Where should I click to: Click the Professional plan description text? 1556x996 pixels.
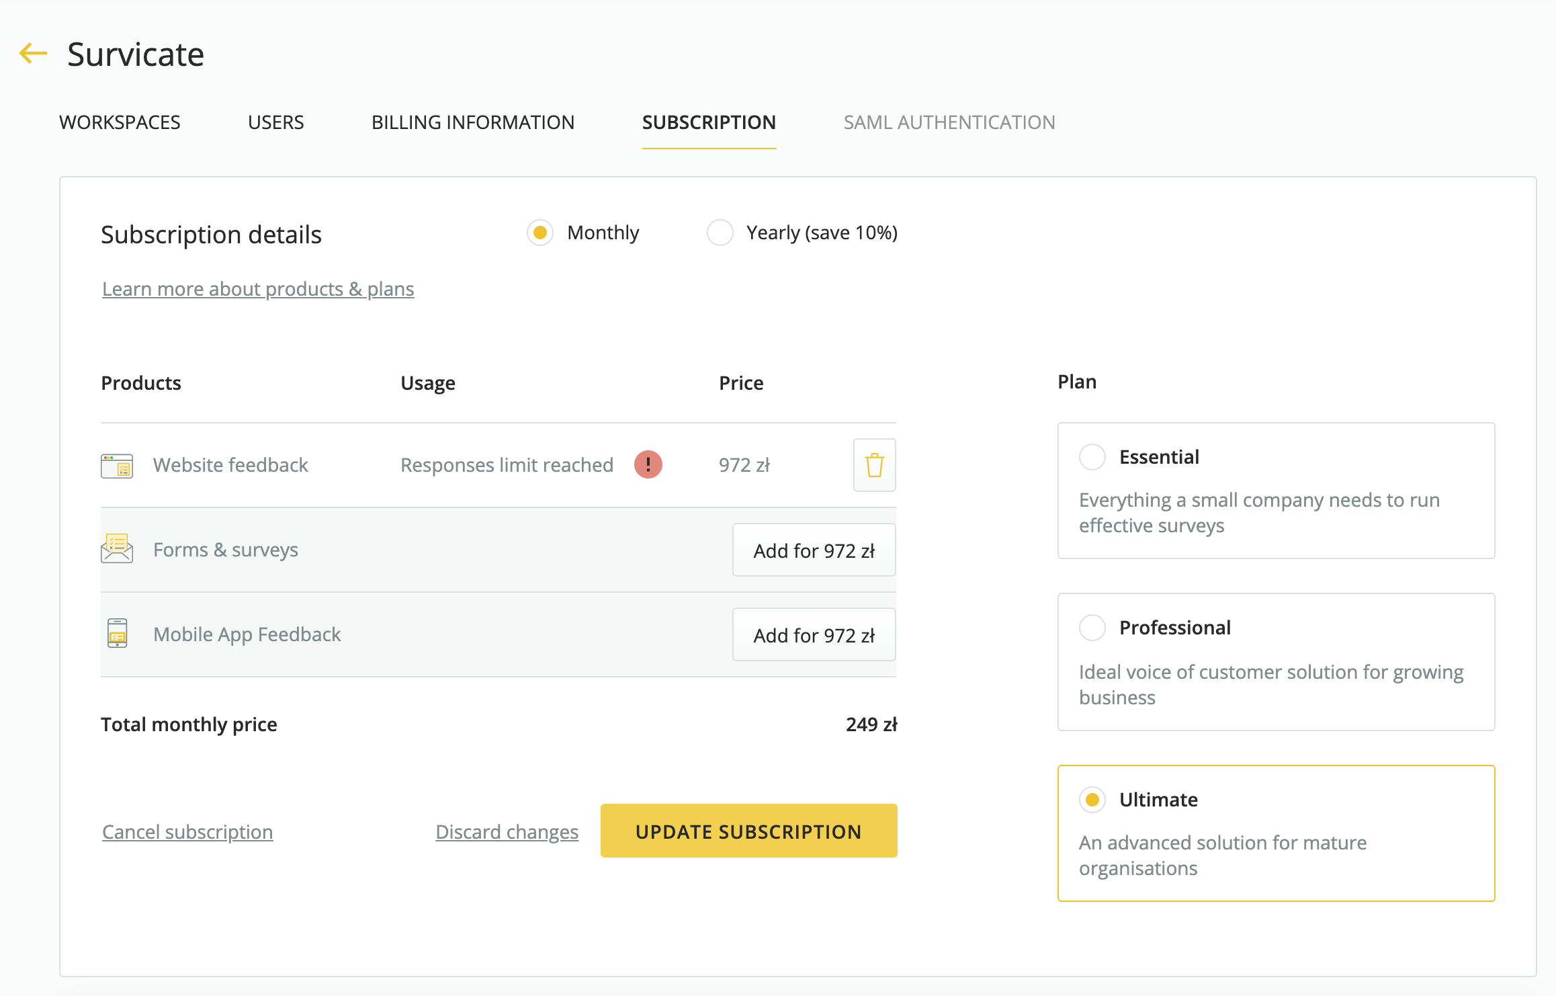point(1271,685)
